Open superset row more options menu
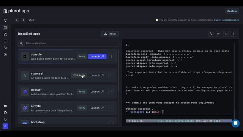 111,75
